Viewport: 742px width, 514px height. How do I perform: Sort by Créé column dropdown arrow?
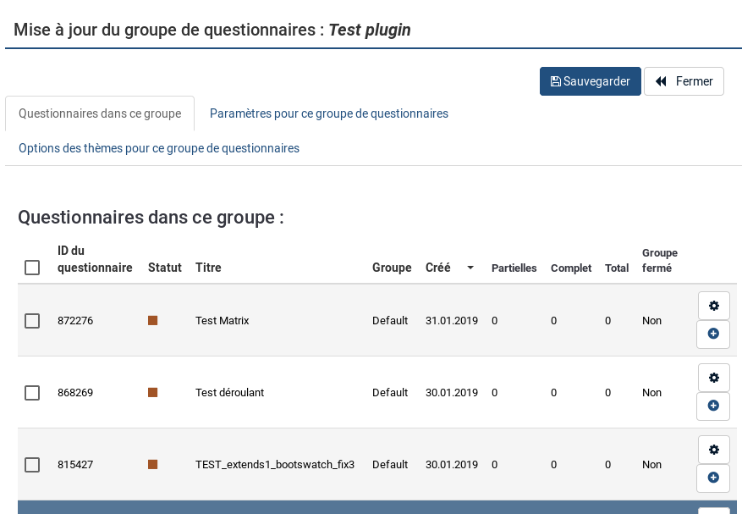click(470, 268)
